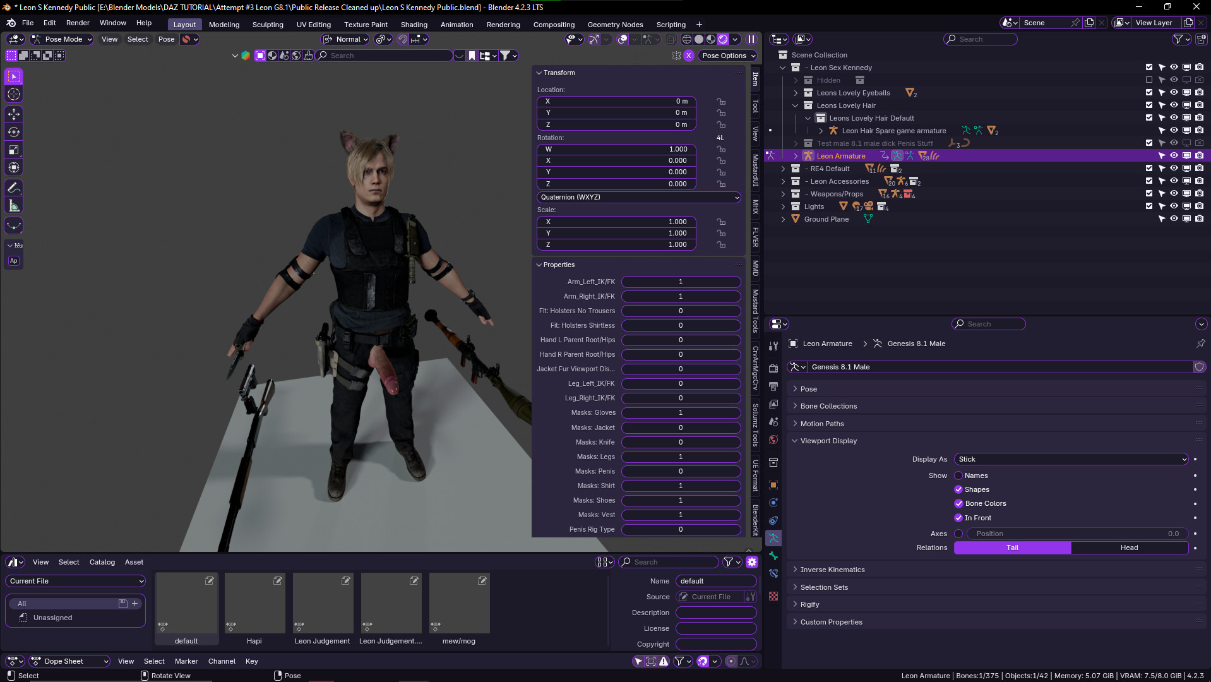Open the Output properties tab icon

[773, 386]
